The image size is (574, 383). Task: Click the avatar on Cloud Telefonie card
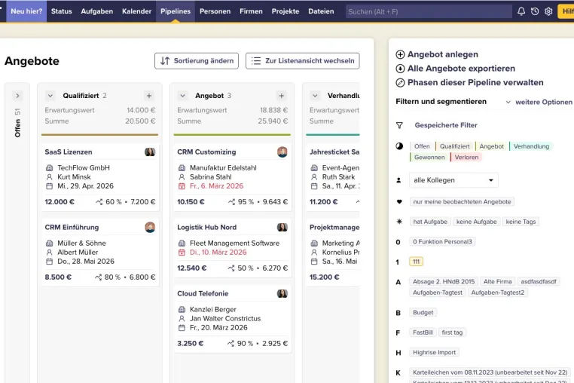[282, 293]
